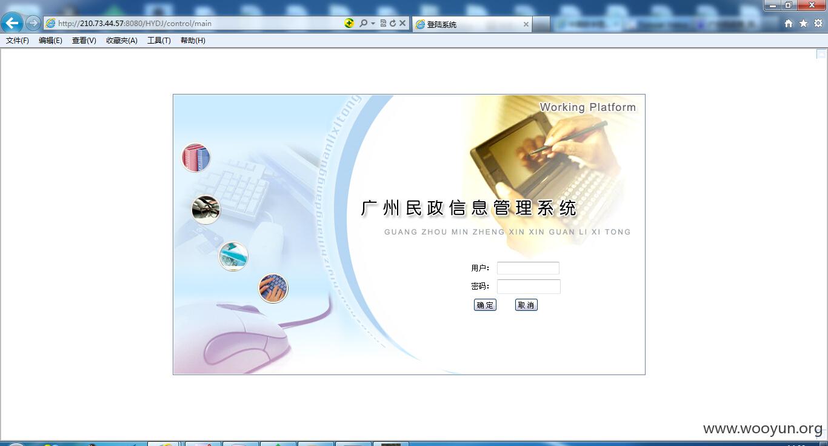Expand the search dropdown arrow beside magnifier
The height and width of the screenshot is (446, 828).
pos(373,24)
